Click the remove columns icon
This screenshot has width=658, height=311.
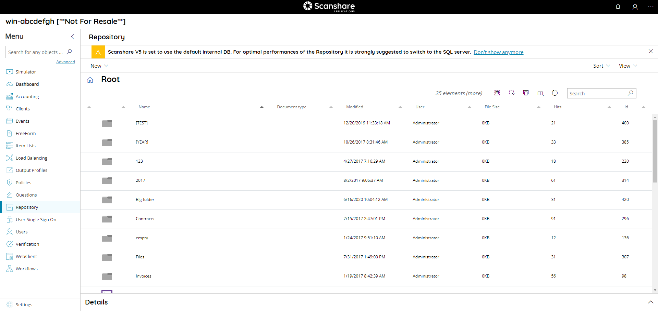click(x=540, y=93)
